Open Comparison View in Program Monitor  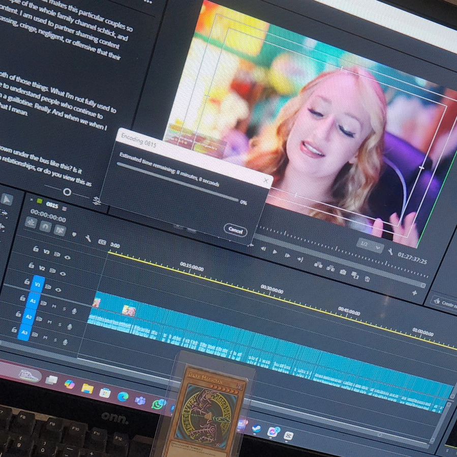coord(355,275)
